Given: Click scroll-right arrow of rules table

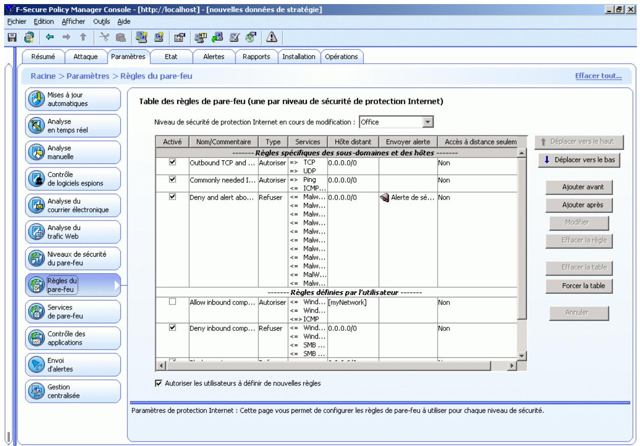Looking at the screenshot, I should (513, 365).
